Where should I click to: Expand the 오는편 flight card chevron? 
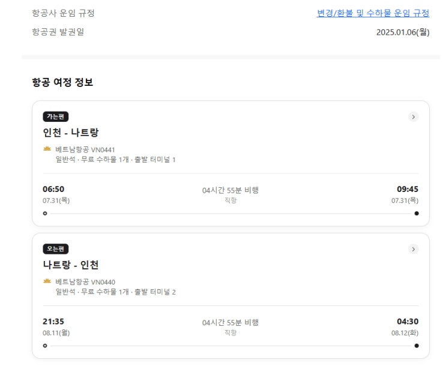click(413, 249)
